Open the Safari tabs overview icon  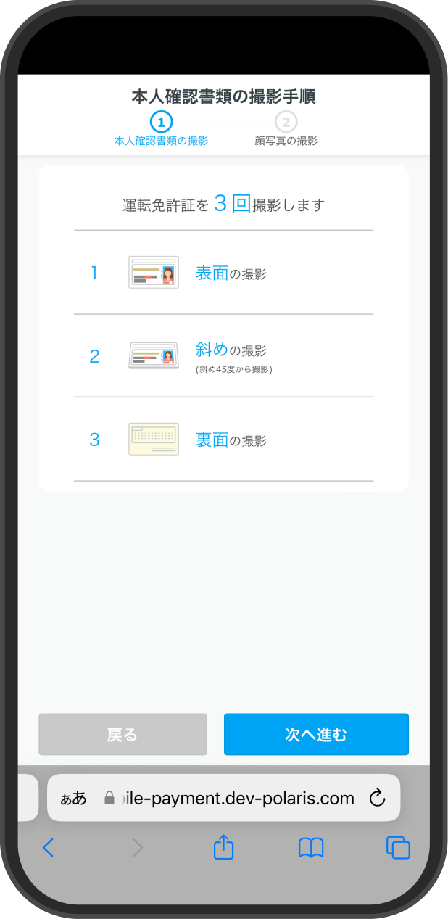click(x=398, y=847)
